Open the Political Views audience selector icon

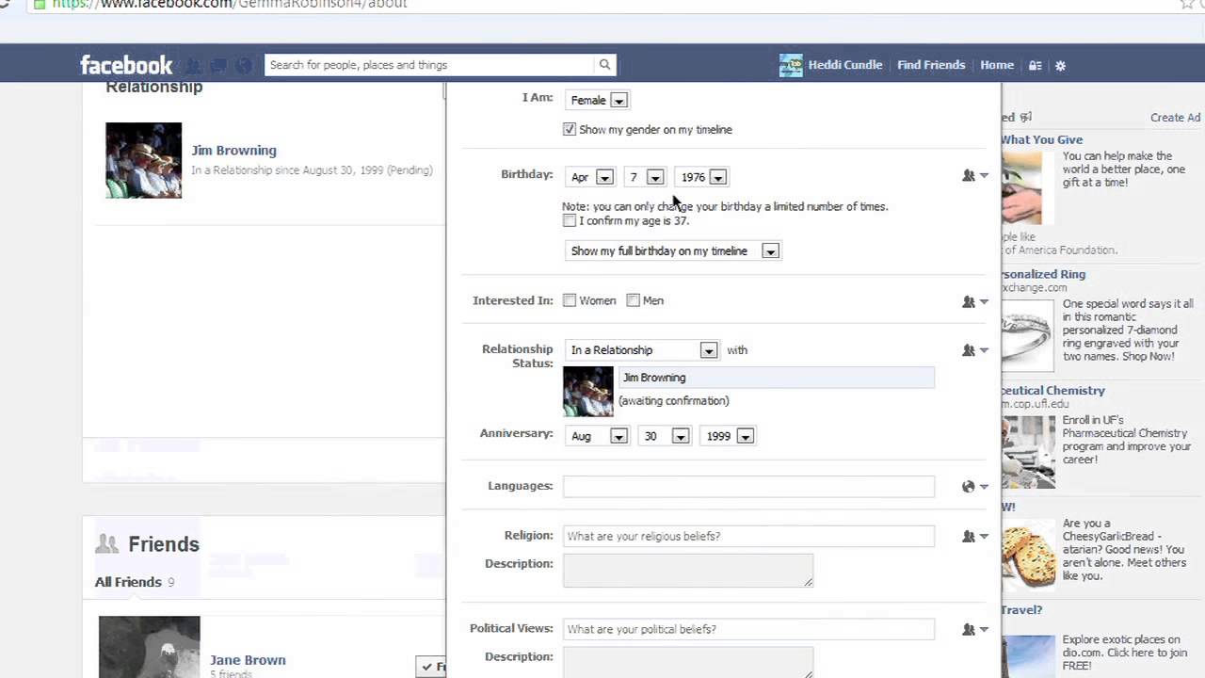click(974, 629)
